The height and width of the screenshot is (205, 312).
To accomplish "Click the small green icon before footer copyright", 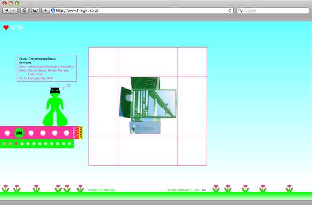I will click(x=169, y=190).
